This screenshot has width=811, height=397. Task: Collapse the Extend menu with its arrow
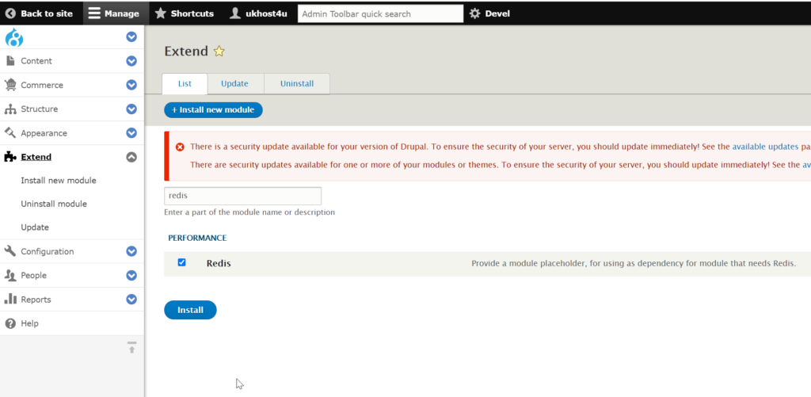click(131, 157)
